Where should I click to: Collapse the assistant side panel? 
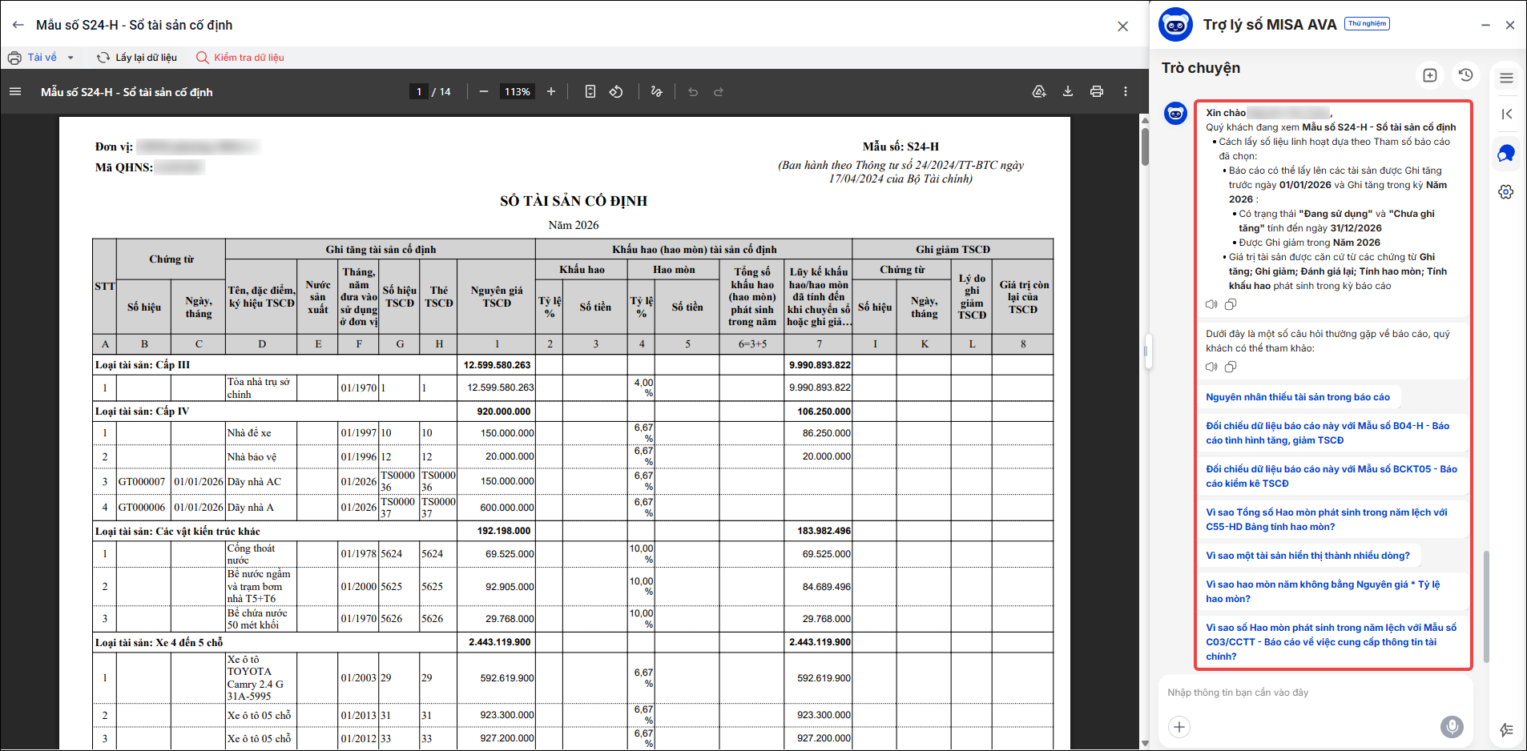(x=1506, y=114)
